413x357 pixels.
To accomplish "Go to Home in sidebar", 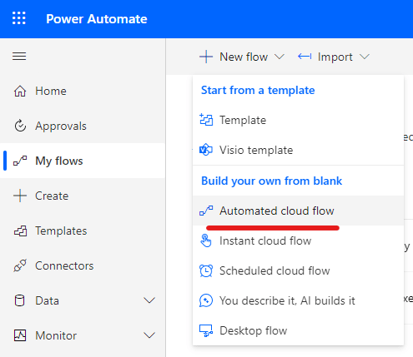I will pyautogui.click(x=83, y=91).
